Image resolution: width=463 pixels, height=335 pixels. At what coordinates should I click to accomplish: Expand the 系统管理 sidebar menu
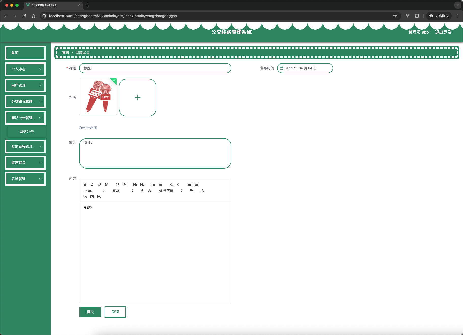tap(25, 179)
